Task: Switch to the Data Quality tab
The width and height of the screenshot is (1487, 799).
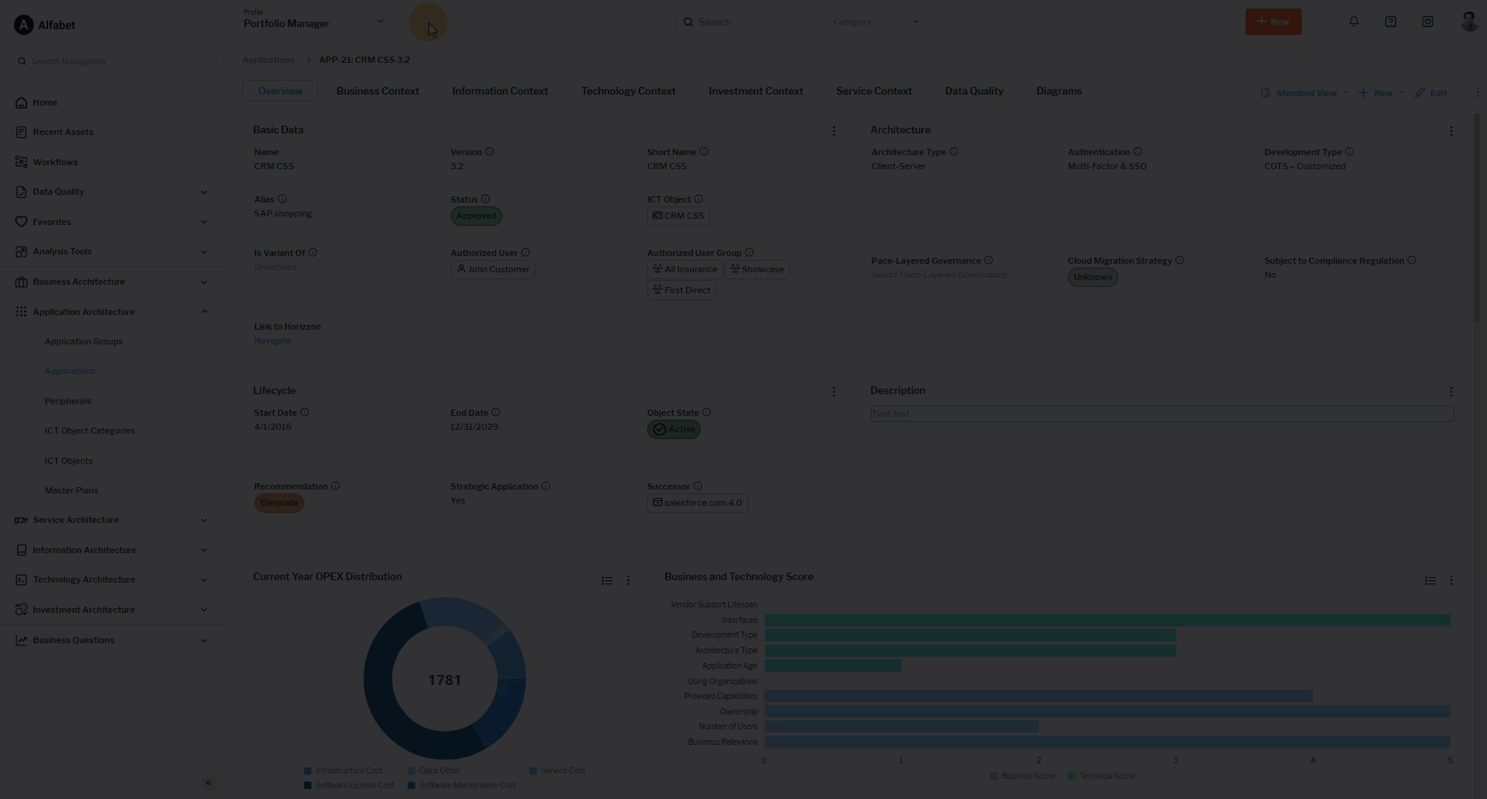Action: pyautogui.click(x=973, y=91)
